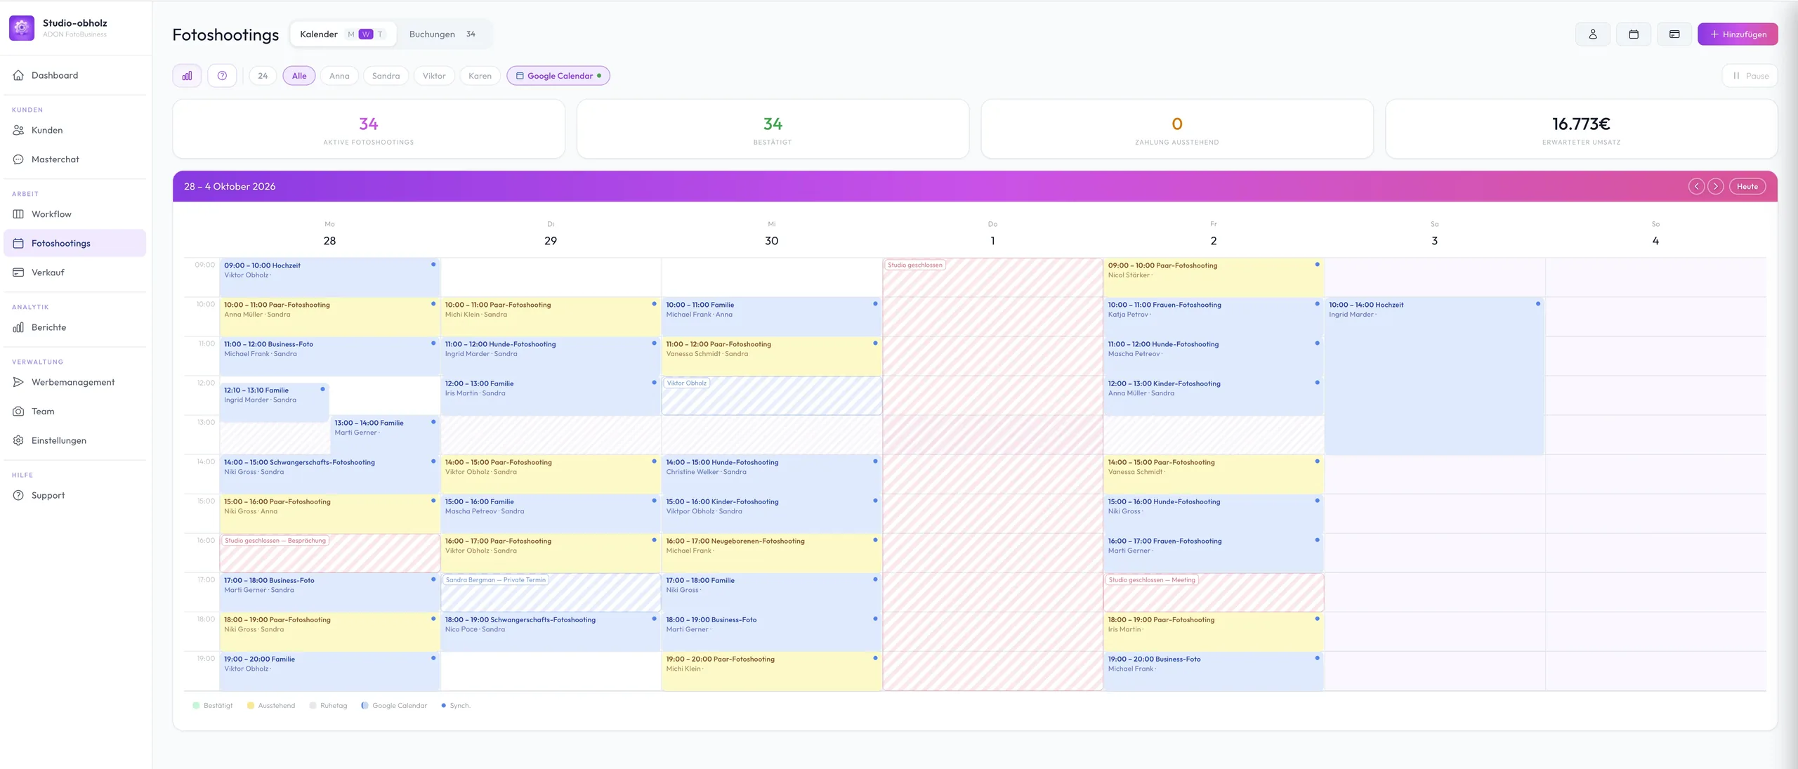Viewport: 1798px width, 769px height.
Task: Open Tuesday Sandra Bergman Private Termin block
Action: pos(550,592)
